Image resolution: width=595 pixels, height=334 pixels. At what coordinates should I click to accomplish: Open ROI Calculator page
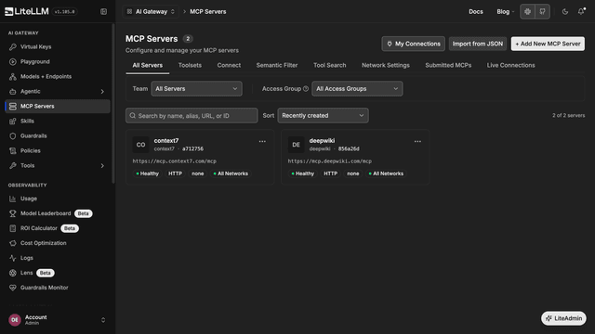58,228
